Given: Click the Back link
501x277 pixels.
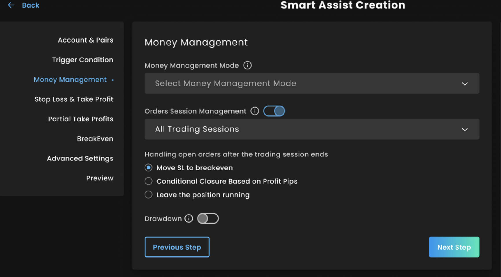Looking at the screenshot, I should (x=30, y=5).
